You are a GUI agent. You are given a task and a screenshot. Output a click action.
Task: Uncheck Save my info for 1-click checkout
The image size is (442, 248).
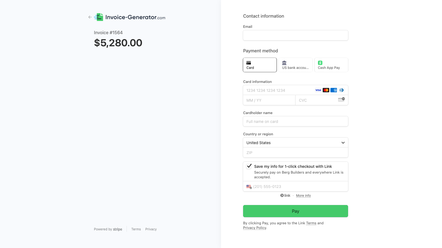(249, 166)
